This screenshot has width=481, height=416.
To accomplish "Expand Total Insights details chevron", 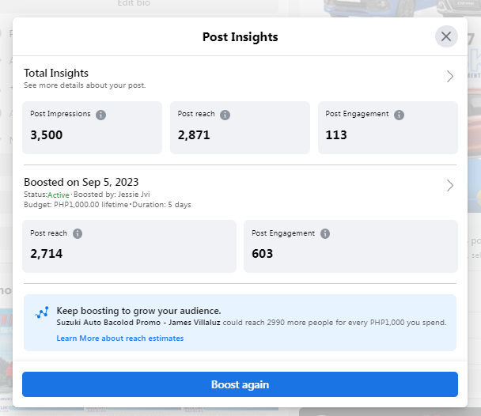I will 449,77.
